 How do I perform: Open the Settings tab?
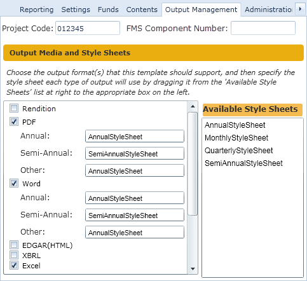pos(76,10)
